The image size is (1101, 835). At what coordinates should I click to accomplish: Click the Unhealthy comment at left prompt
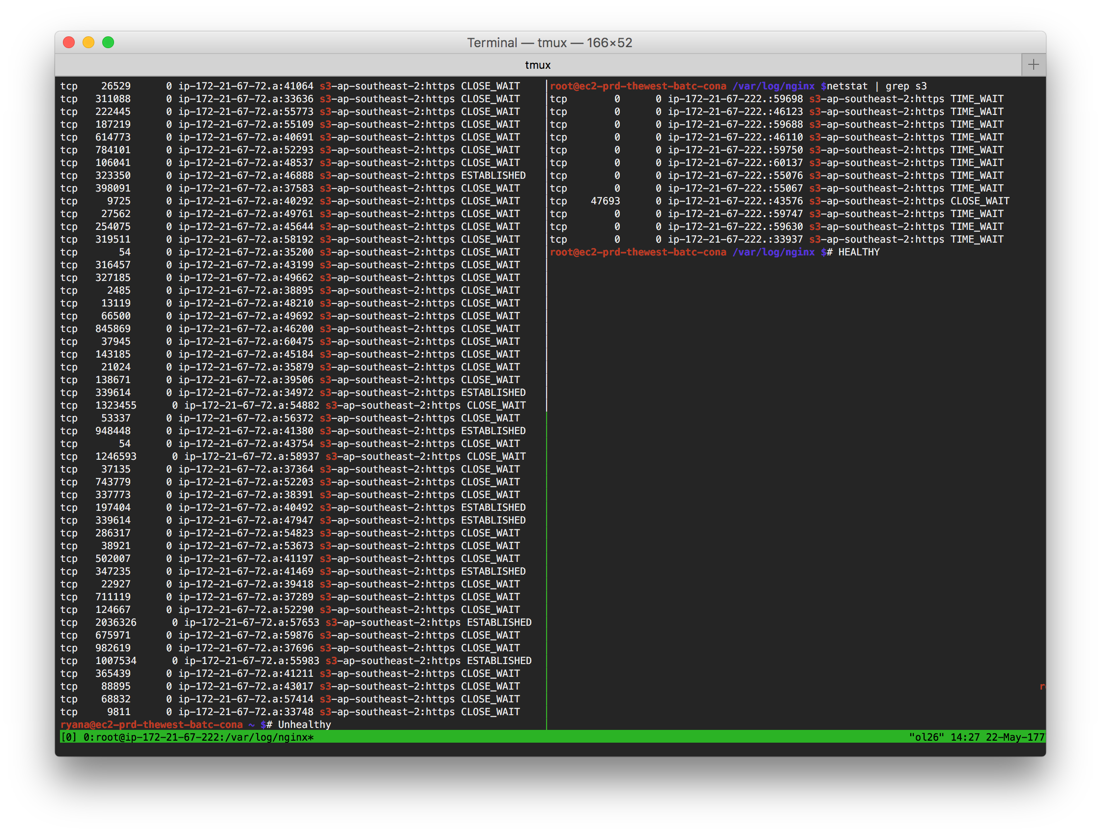[x=304, y=724]
